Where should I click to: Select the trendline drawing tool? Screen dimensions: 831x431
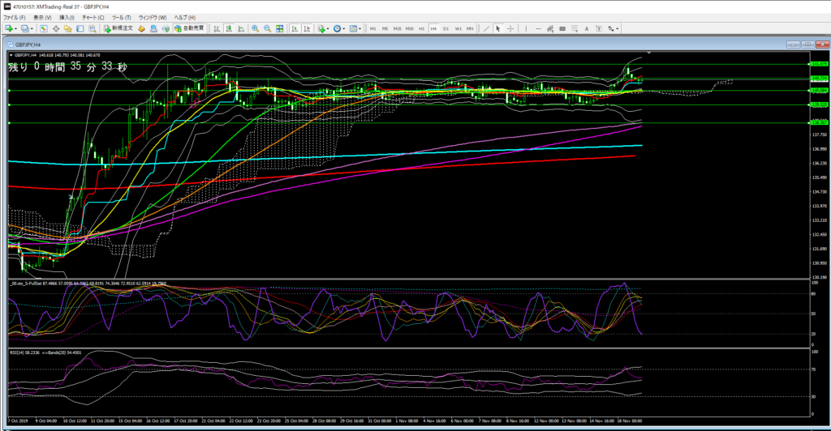pos(486,28)
